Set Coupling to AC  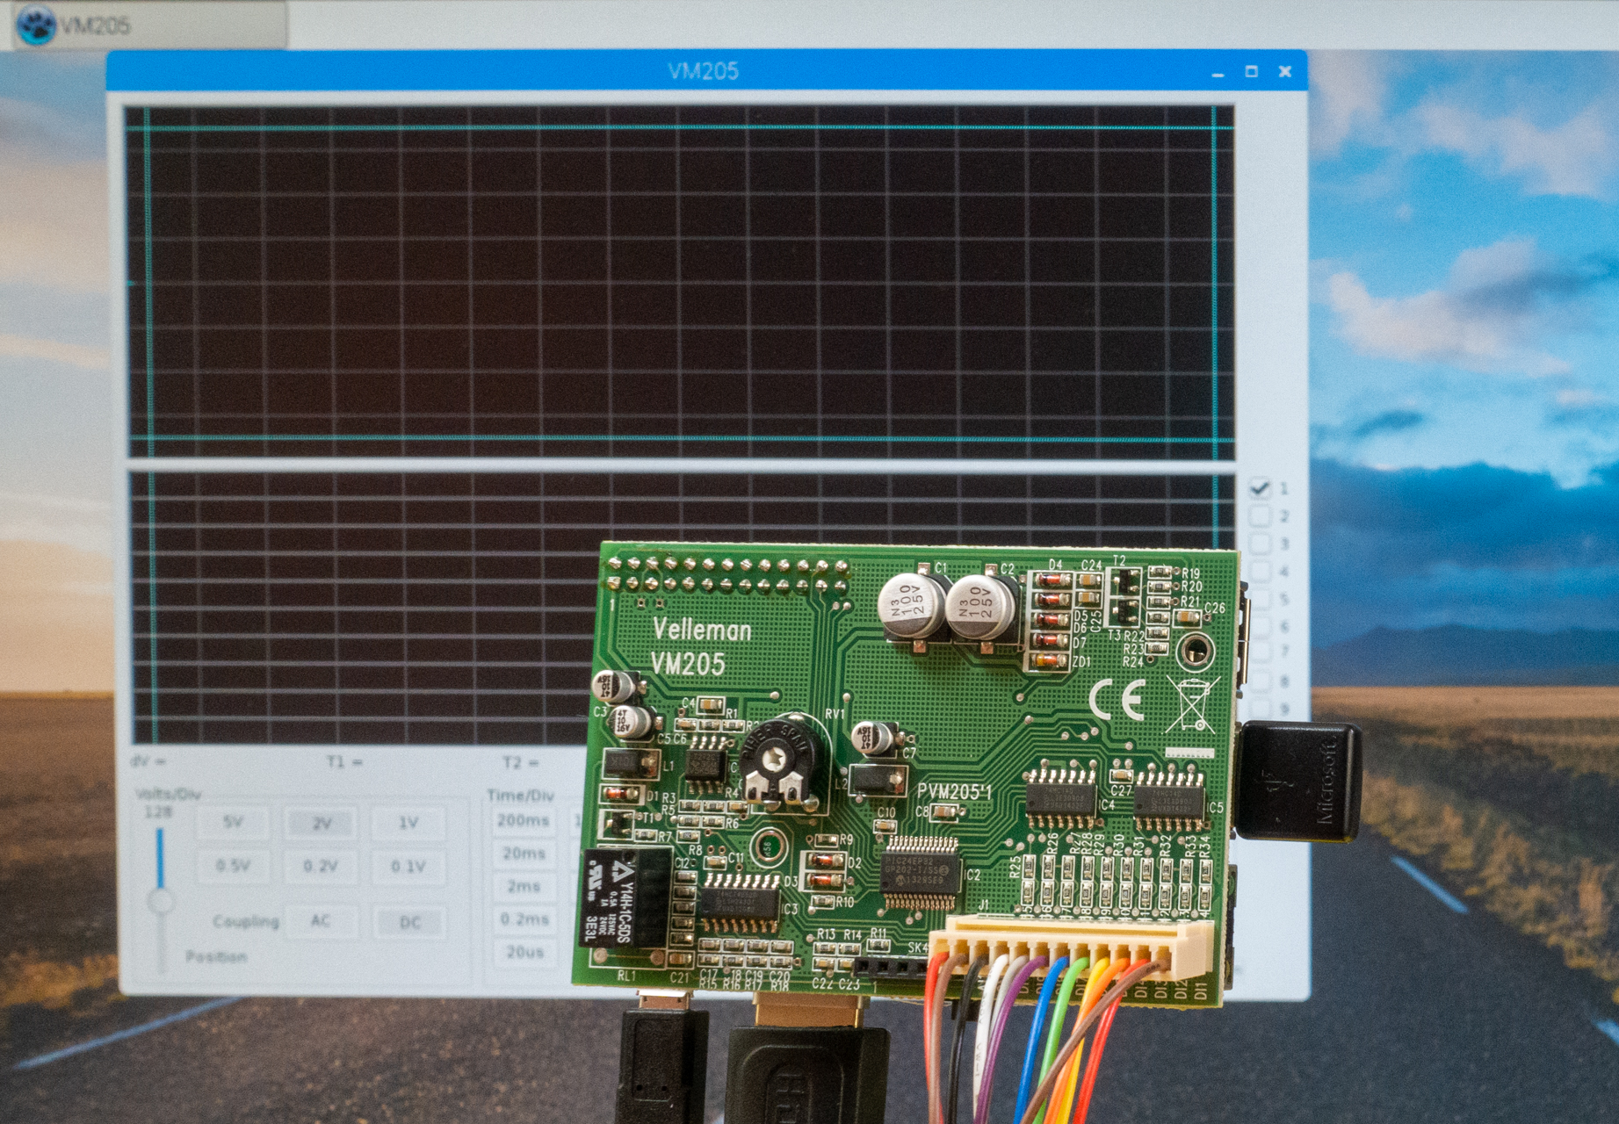pyautogui.click(x=321, y=921)
